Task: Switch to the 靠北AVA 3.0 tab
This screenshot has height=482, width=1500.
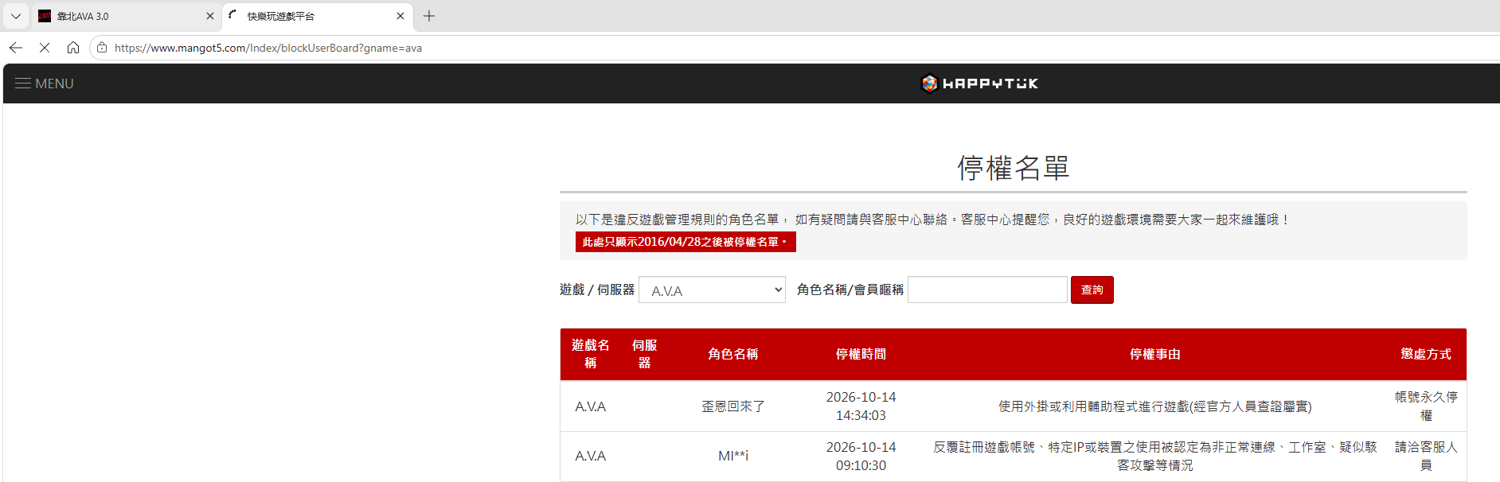Action: pyautogui.click(x=127, y=16)
